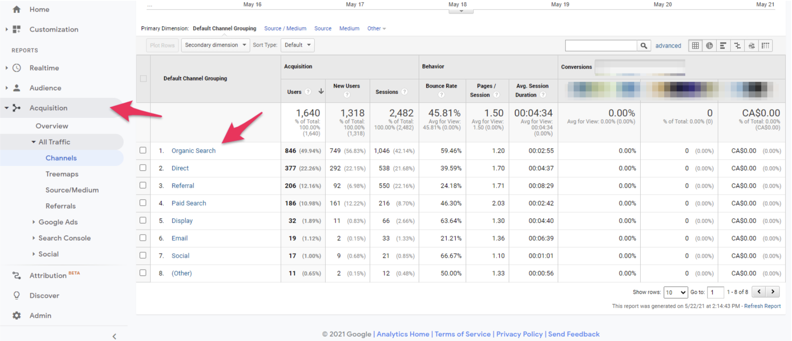Click the Paid Search channel link
The image size is (792, 341).
click(189, 203)
